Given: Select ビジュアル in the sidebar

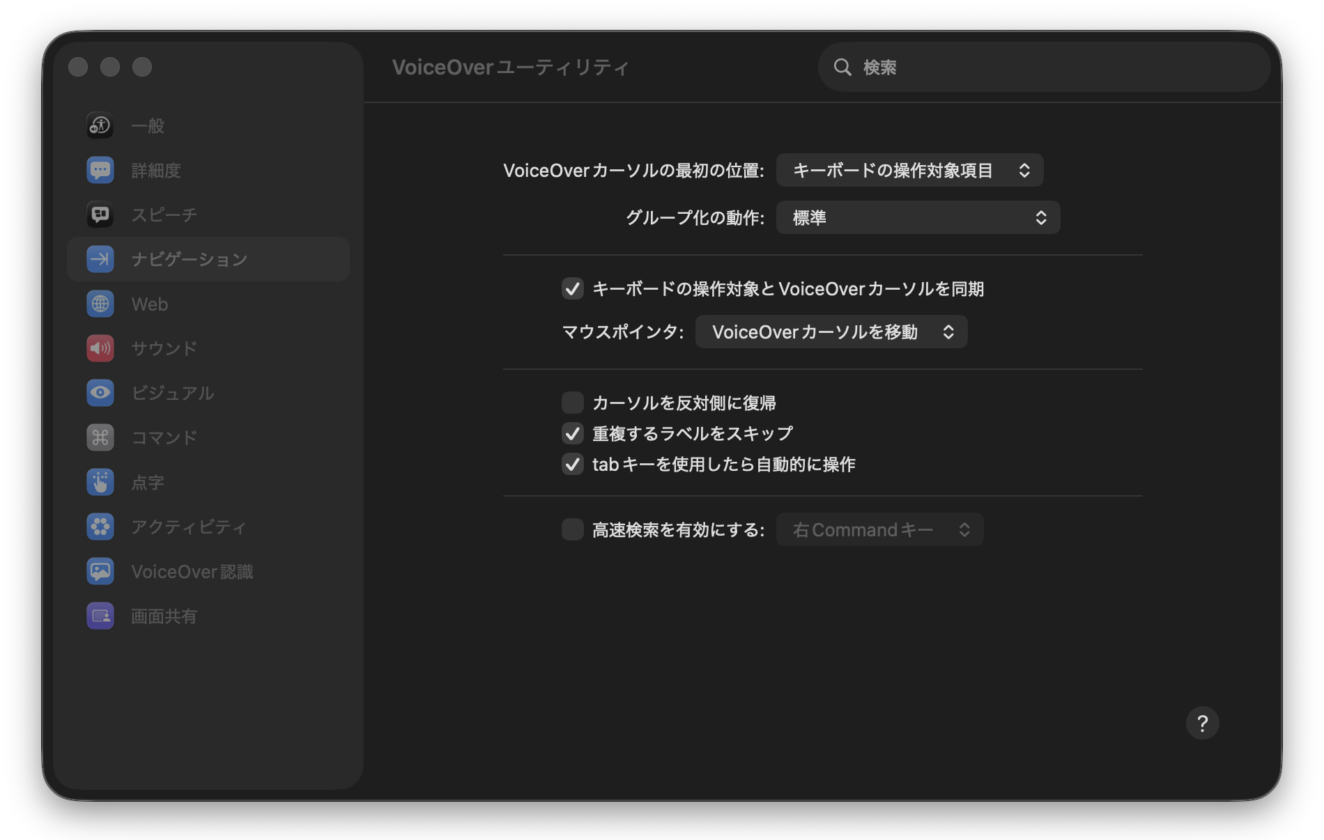Looking at the screenshot, I should click(208, 393).
